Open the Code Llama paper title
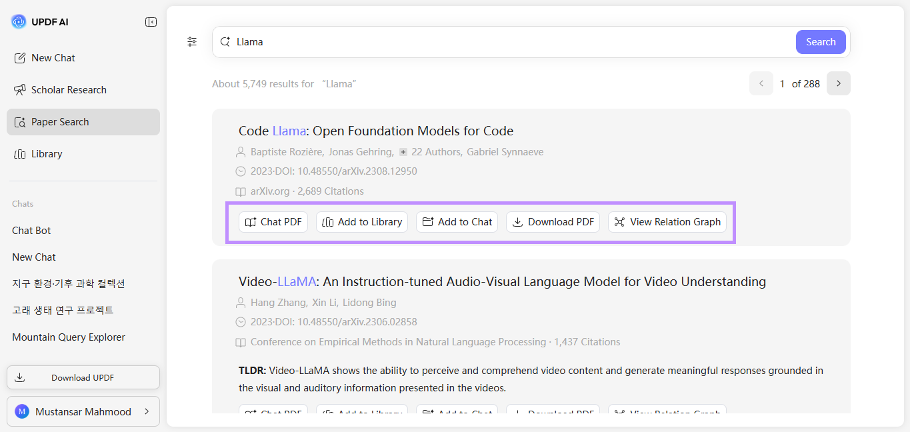 pyautogui.click(x=376, y=131)
